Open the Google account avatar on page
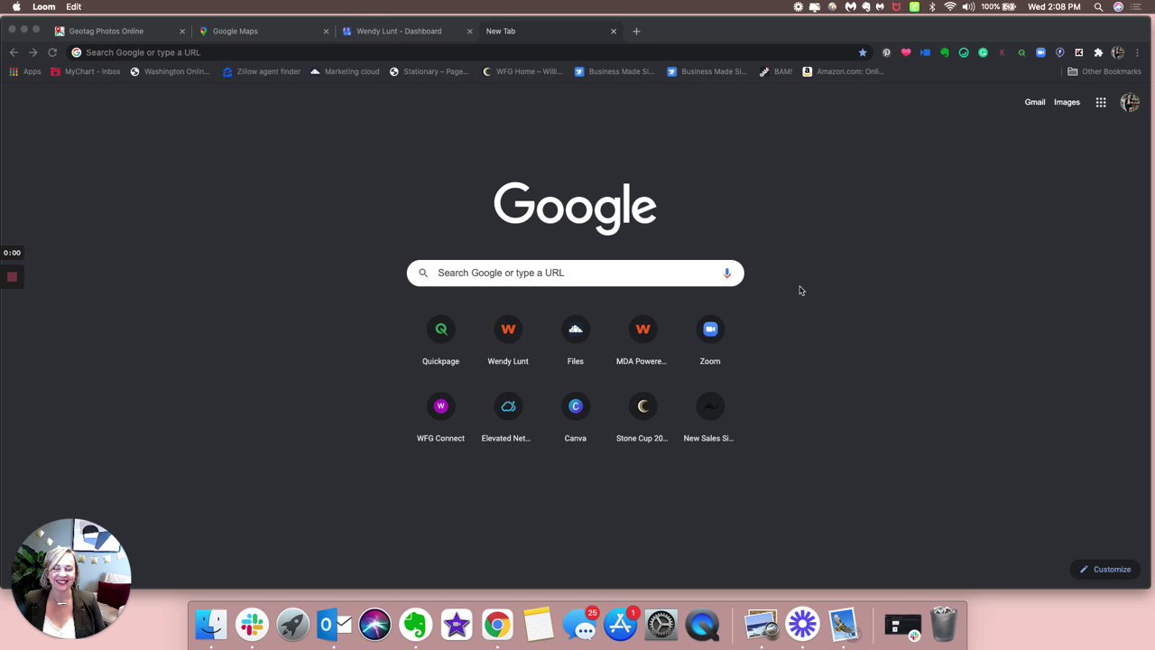1155x650 pixels. tap(1130, 102)
